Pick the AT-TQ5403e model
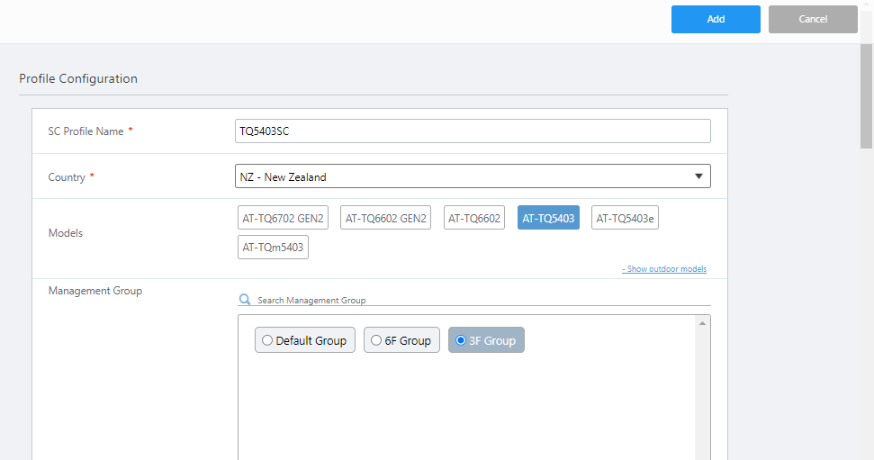 pos(625,218)
